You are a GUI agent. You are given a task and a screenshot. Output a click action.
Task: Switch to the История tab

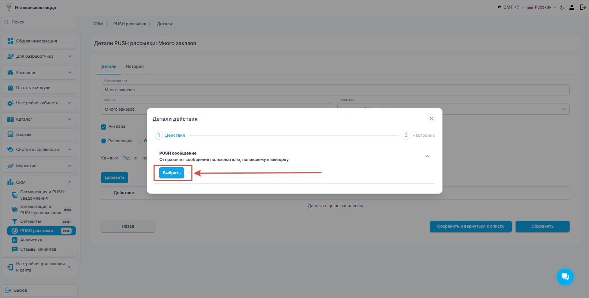(135, 66)
